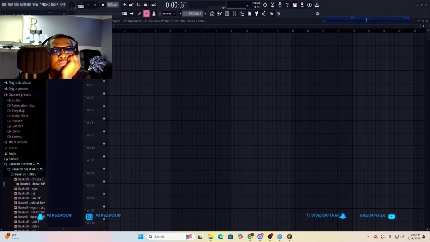
Task: Open the OPTIONS menu
Action: pos(45,5)
